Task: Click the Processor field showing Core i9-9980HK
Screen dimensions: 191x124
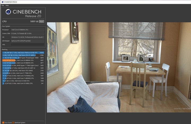Action: pos(28,30)
